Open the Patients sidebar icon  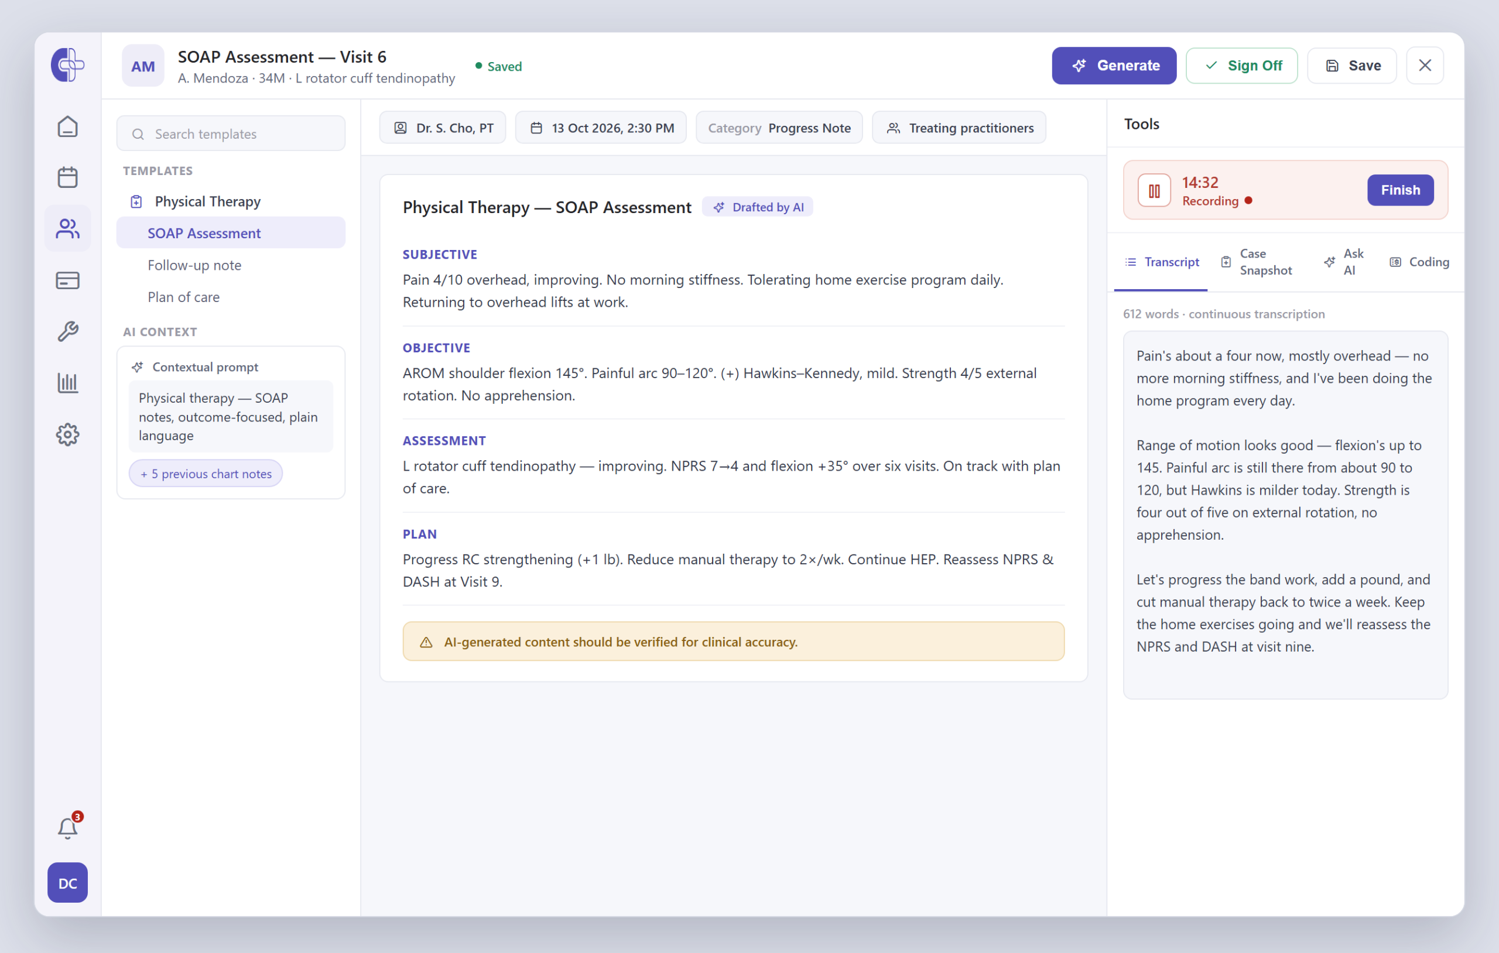[67, 228]
